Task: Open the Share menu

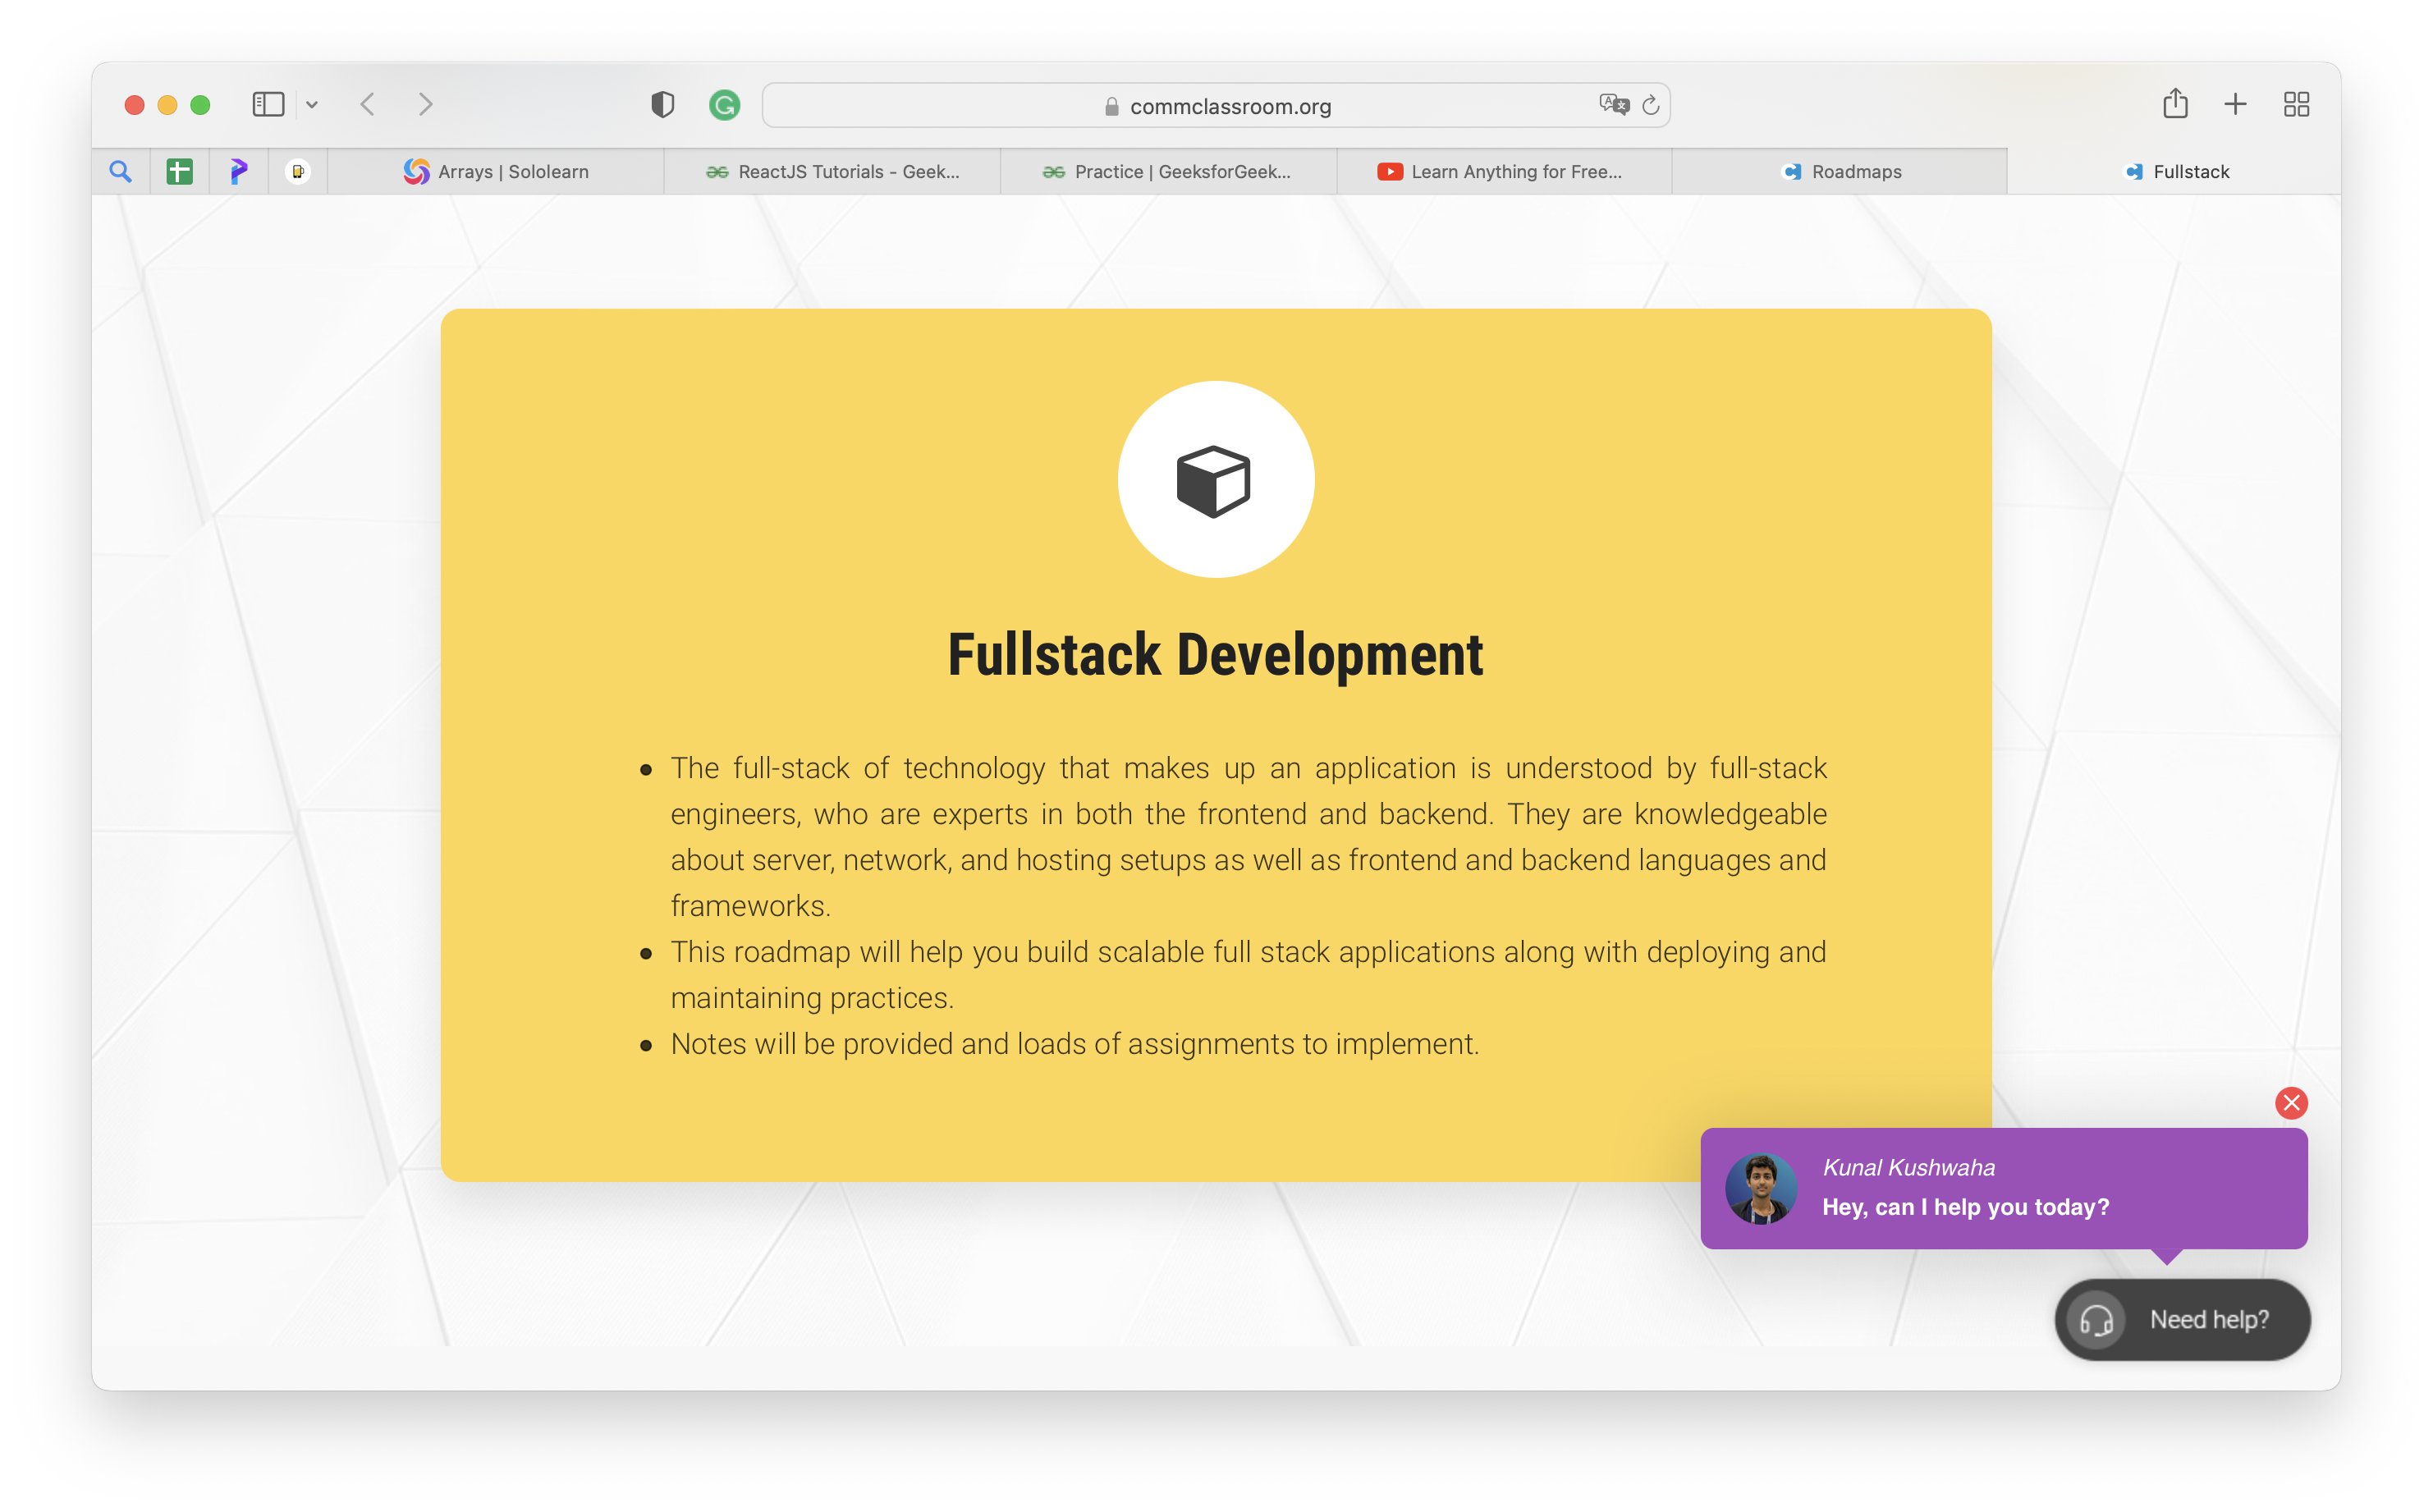Action: click(2175, 104)
